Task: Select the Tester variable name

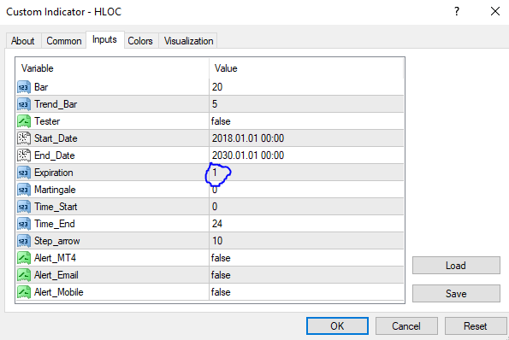Action: click(47, 121)
